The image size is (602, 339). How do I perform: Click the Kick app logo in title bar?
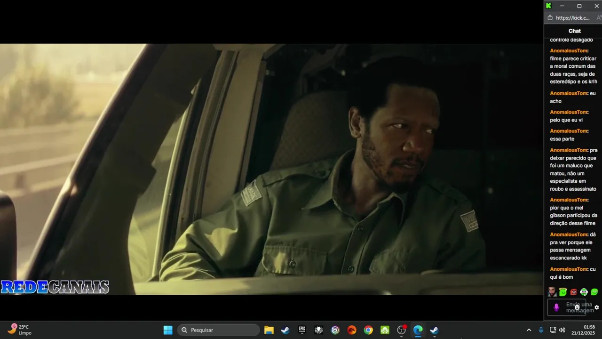[x=548, y=6]
